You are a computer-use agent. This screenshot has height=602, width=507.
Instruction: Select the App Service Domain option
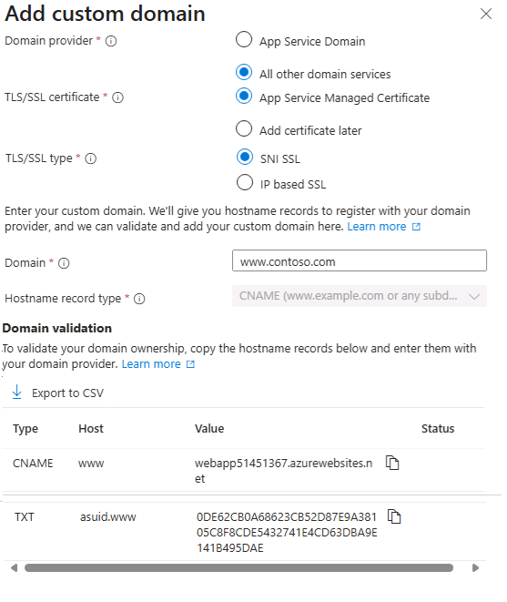244,39
